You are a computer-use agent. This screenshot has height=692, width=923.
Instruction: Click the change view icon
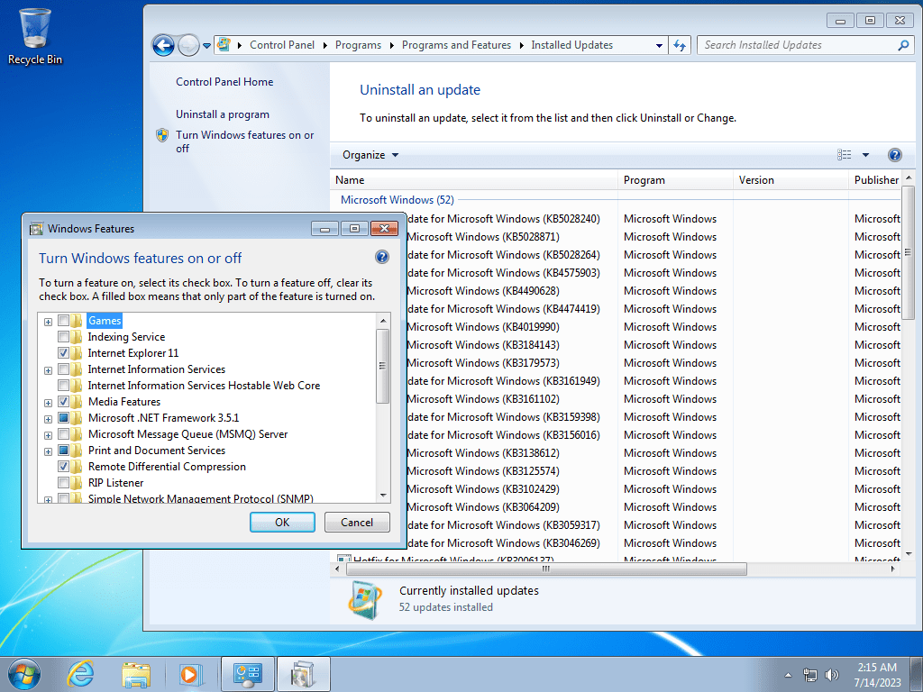pos(844,155)
